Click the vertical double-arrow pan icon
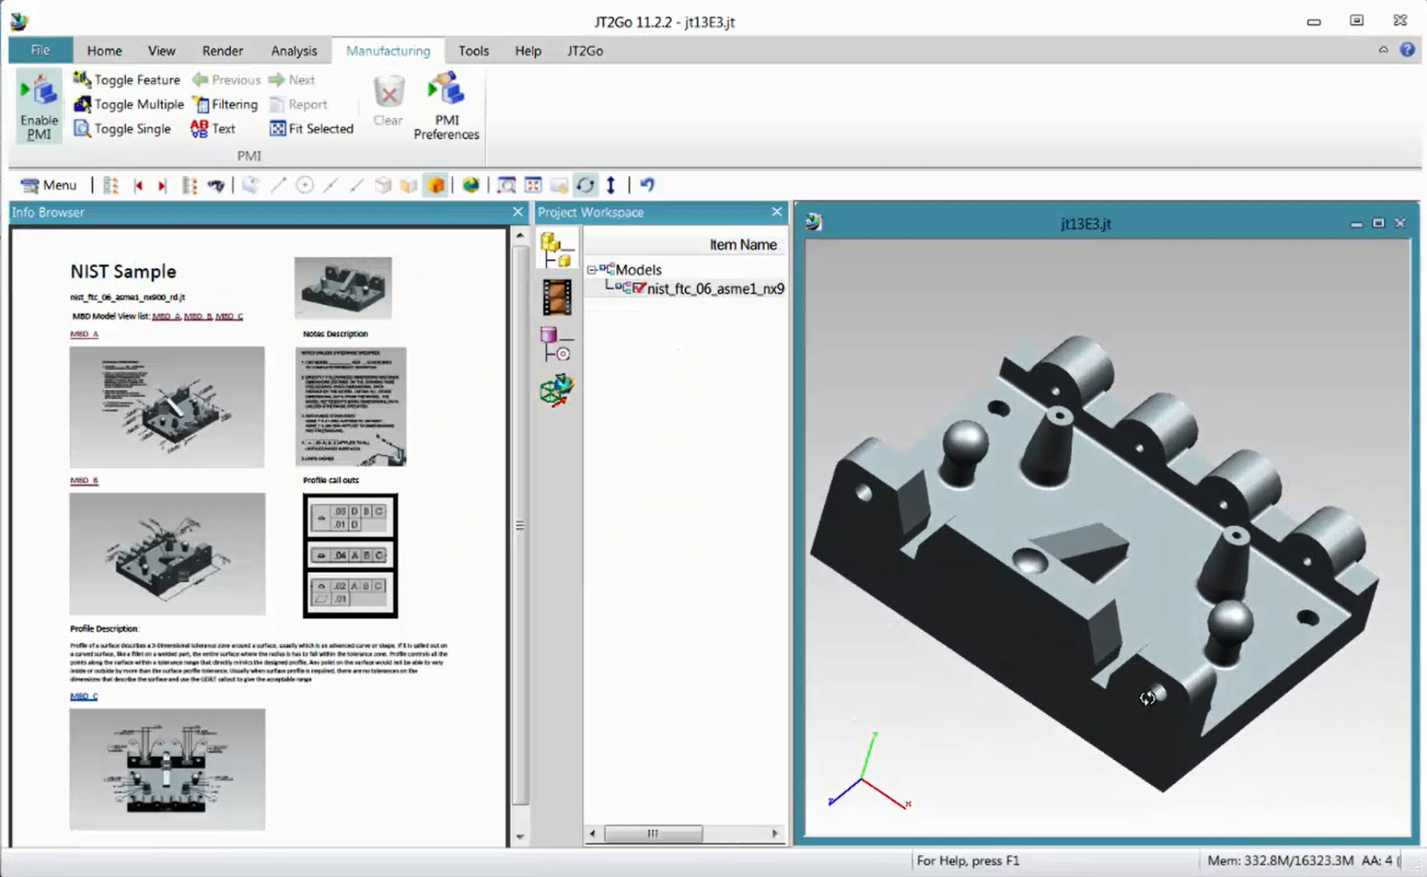 611,185
